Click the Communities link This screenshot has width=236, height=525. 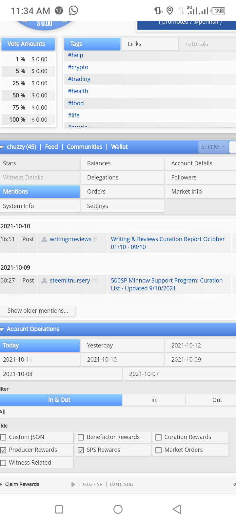85,147
